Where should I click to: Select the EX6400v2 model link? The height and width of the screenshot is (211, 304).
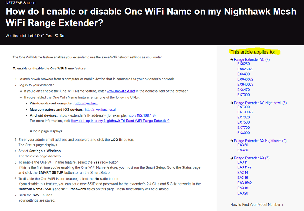(x=245, y=79)
